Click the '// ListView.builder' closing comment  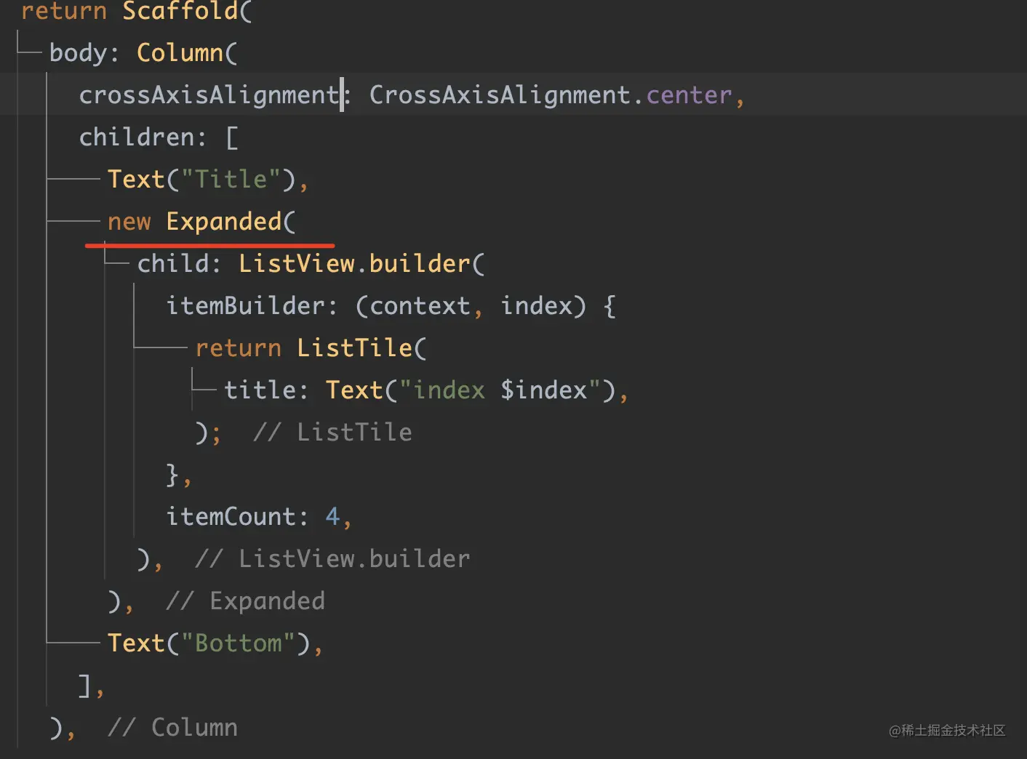pos(332,559)
